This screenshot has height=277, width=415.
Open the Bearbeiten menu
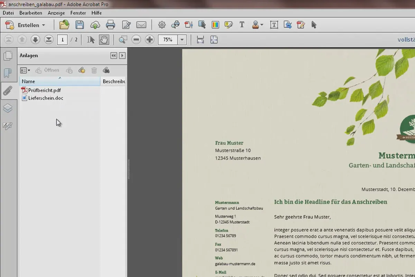(31, 13)
